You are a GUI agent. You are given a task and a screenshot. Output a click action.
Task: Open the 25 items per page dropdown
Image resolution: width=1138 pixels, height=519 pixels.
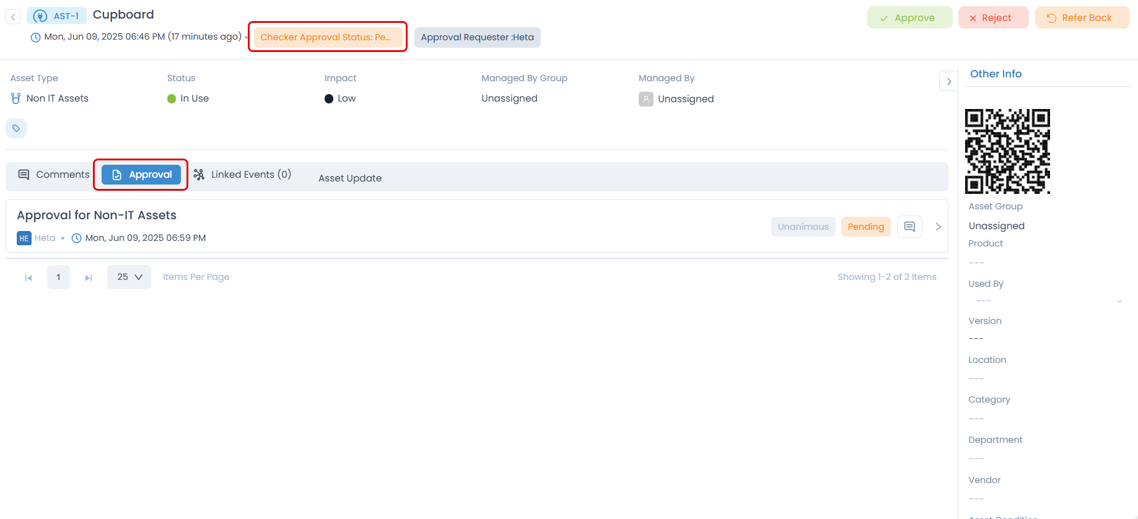click(129, 277)
